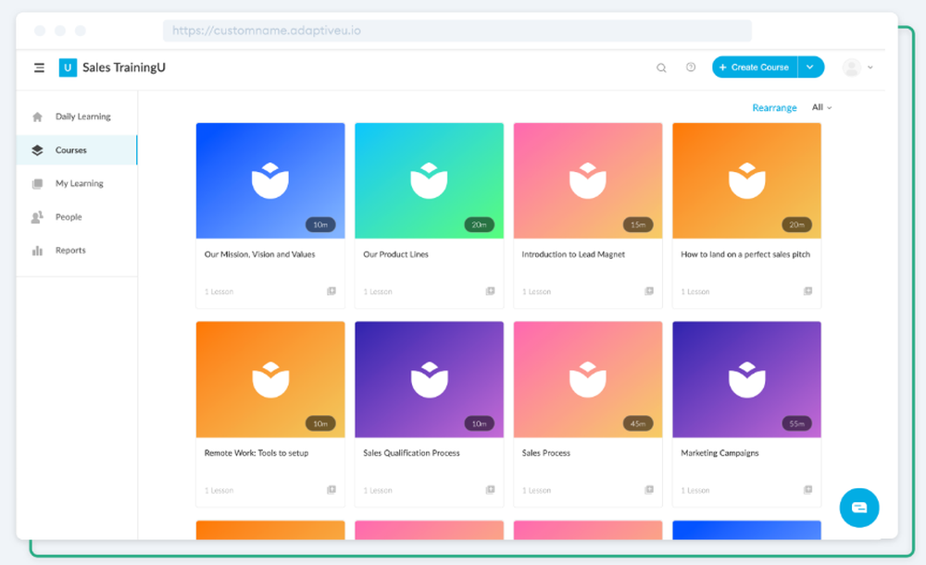Viewport: 926px width, 565px height.
Task: Open Remote Work: Tools to setup title
Action: [257, 453]
